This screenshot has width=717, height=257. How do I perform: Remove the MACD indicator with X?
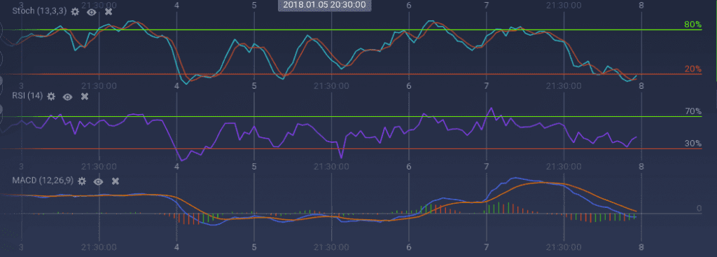[x=116, y=181]
